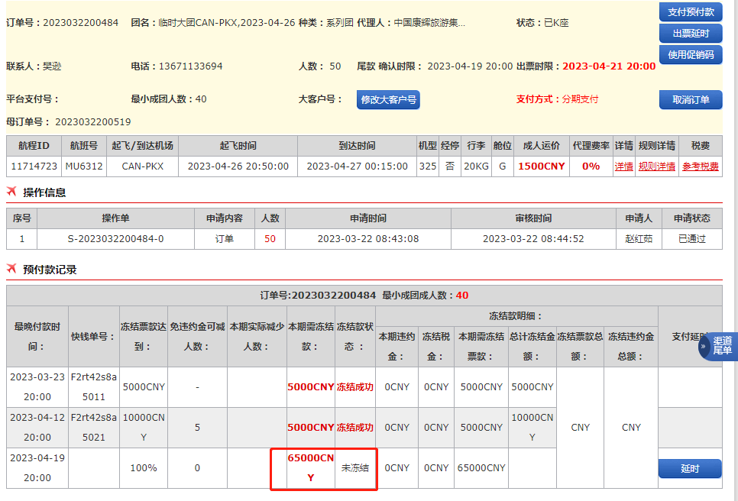
Task: Cancel the order with 取消订单
Action: [691, 100]
